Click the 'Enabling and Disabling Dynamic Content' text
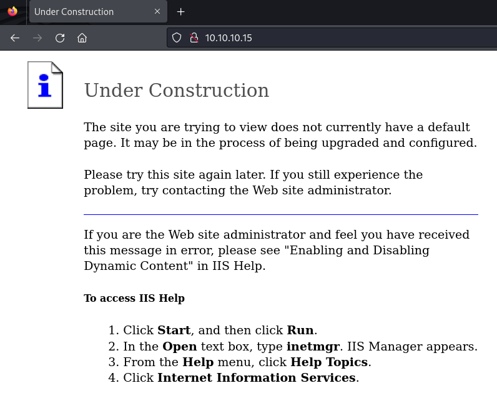This screenshot has height=393, width=497. [x=257, y=258]
